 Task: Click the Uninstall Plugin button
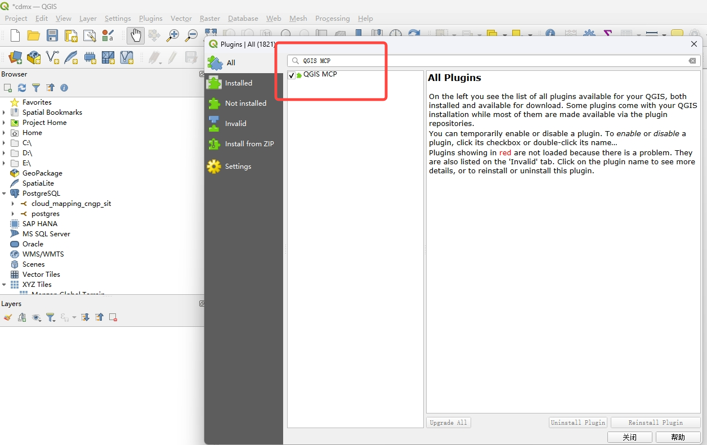click(x=578, y=422)
